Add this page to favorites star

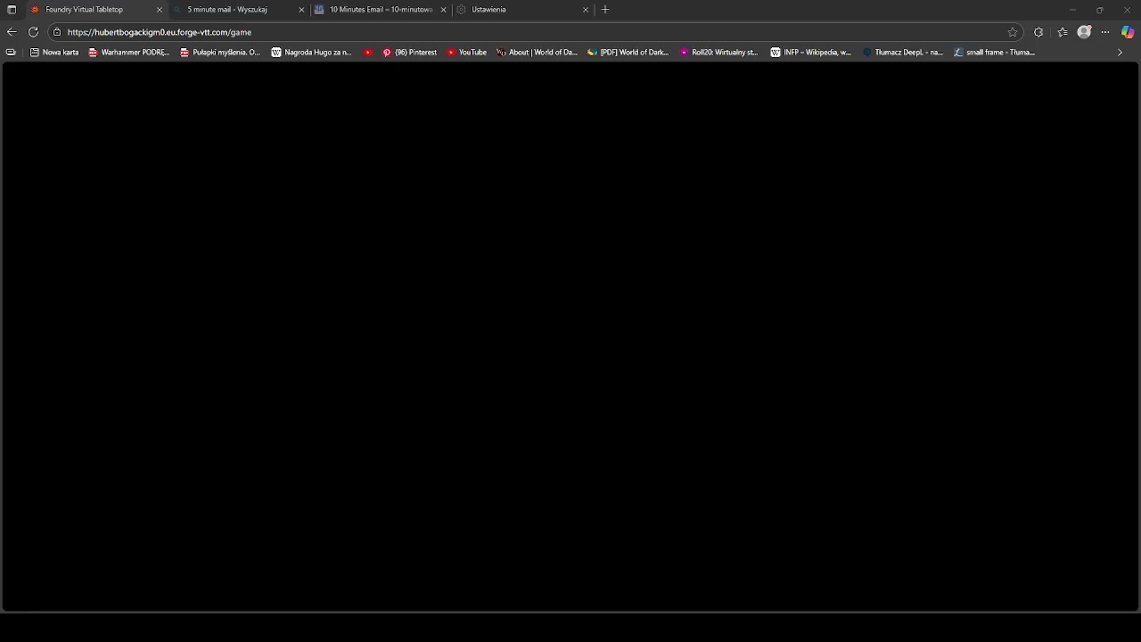coord(1013,32)
